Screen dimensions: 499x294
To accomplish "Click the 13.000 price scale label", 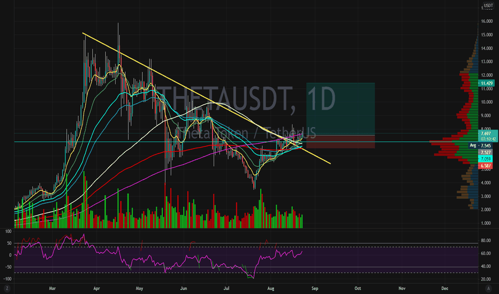I will tap(487, 61).
